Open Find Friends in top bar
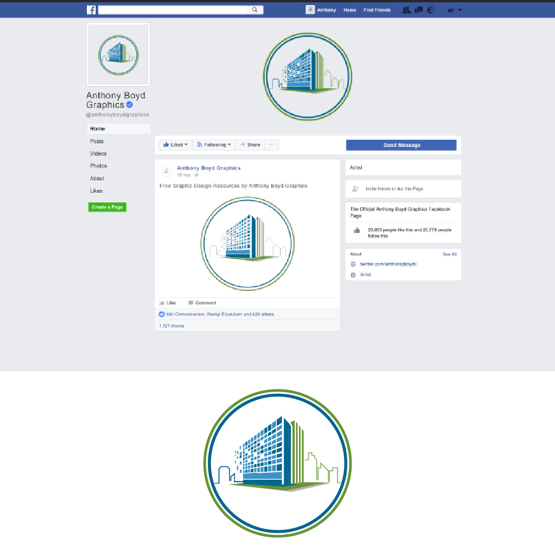This screenshot has height=555, width=555. coord(377,10)
